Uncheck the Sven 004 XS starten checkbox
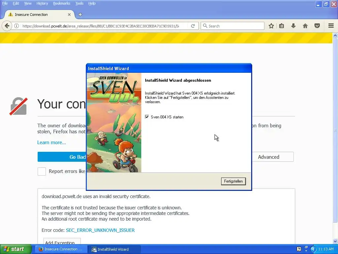Image resolution: width=338 pixels, height=254 pixels. coord(147,117)
